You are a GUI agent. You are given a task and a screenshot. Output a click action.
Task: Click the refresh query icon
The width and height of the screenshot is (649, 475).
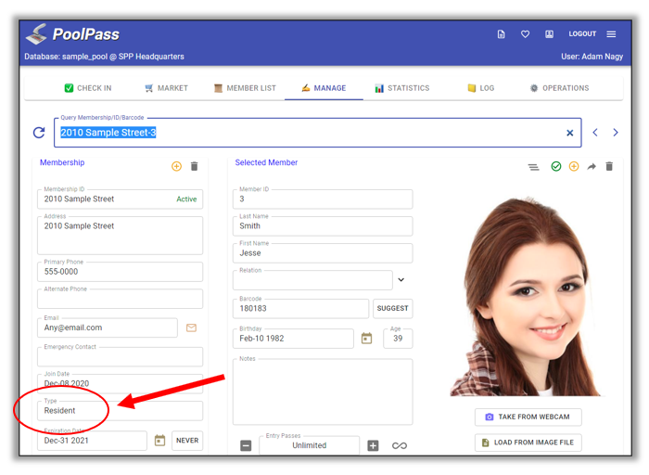39,133
